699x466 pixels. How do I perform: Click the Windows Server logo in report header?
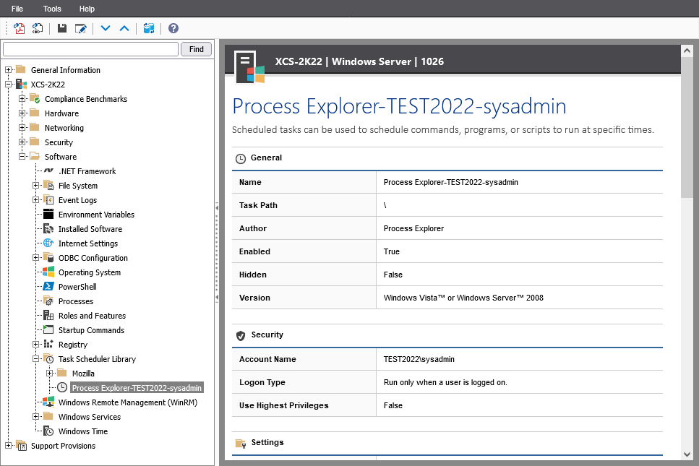(x=249, y=67)
